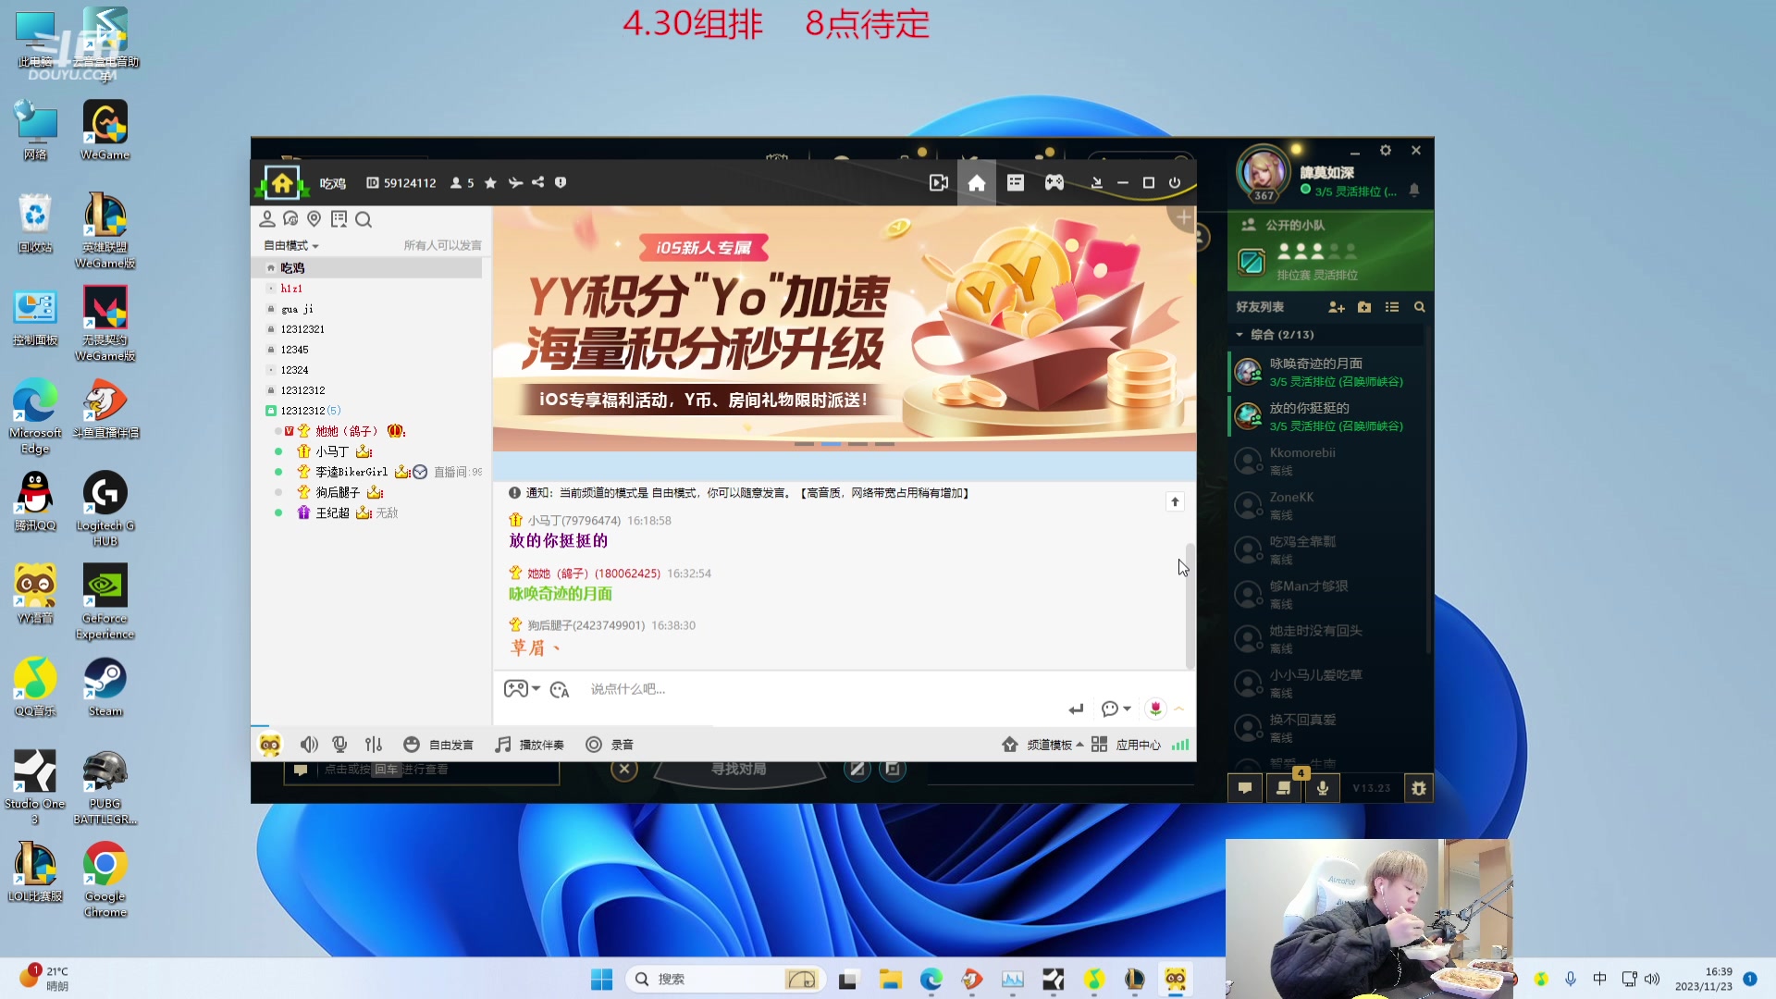Screen dimensions: 1776x999
Task: Click the new folder icon in 好友列表
Action: pos(1364,307)
